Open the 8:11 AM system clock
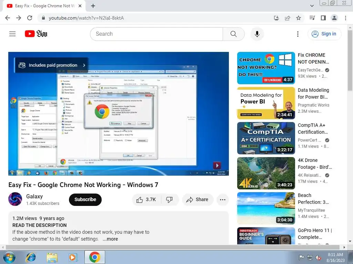 335,257
